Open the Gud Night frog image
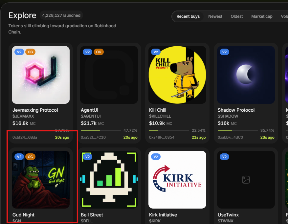This screenshot has height=224, width=288. (41, 180)
